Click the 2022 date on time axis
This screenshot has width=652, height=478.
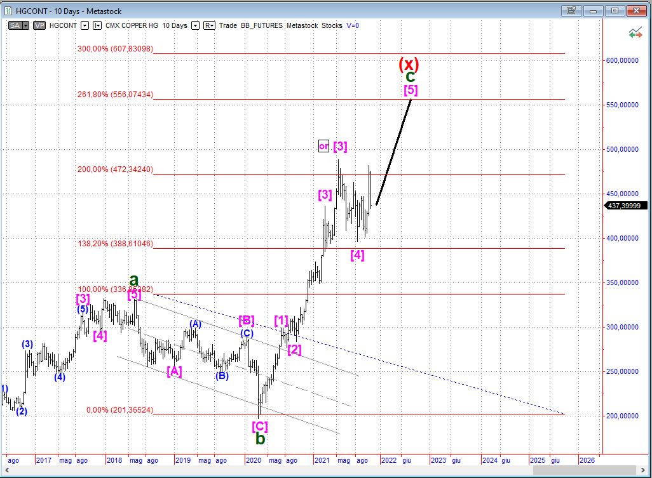tap(388, 460)
